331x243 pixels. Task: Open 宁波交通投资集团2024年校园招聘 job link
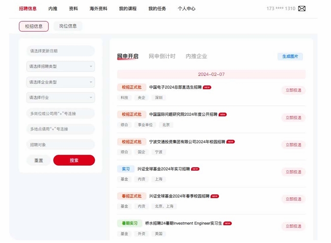[x=187, y=142]
